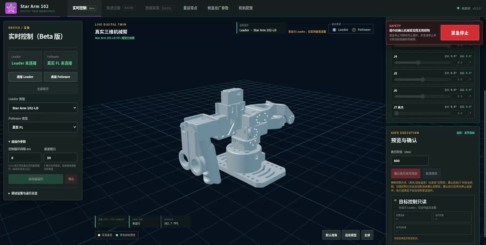
Task: Click the 连接 Follower button
Action: pos(61,77)
